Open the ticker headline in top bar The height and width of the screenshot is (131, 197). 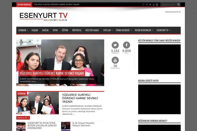pos(56,5)
